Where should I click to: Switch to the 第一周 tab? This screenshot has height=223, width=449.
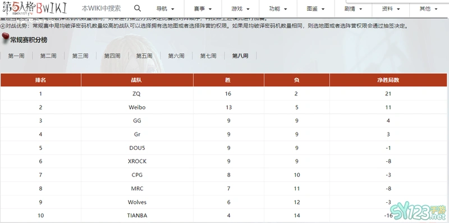(16, 56)
